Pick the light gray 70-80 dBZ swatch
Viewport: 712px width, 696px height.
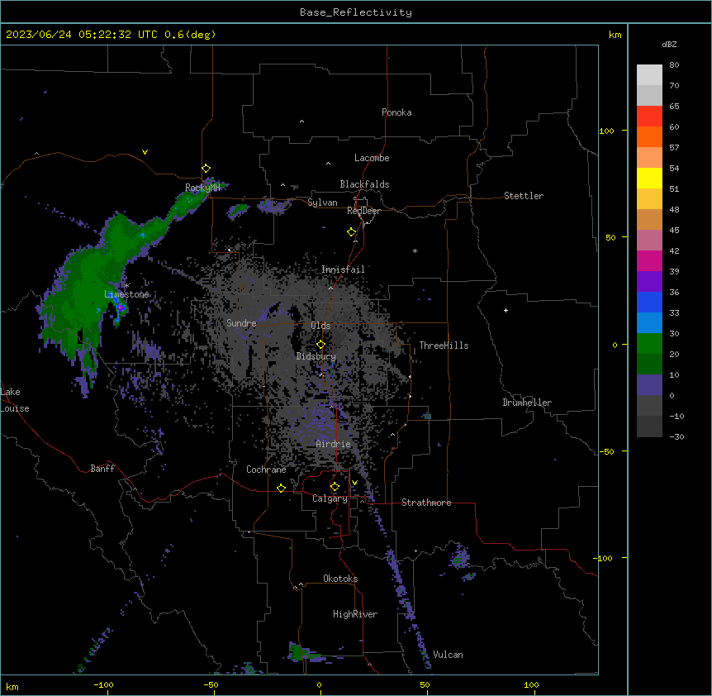(x=649, y=75)
